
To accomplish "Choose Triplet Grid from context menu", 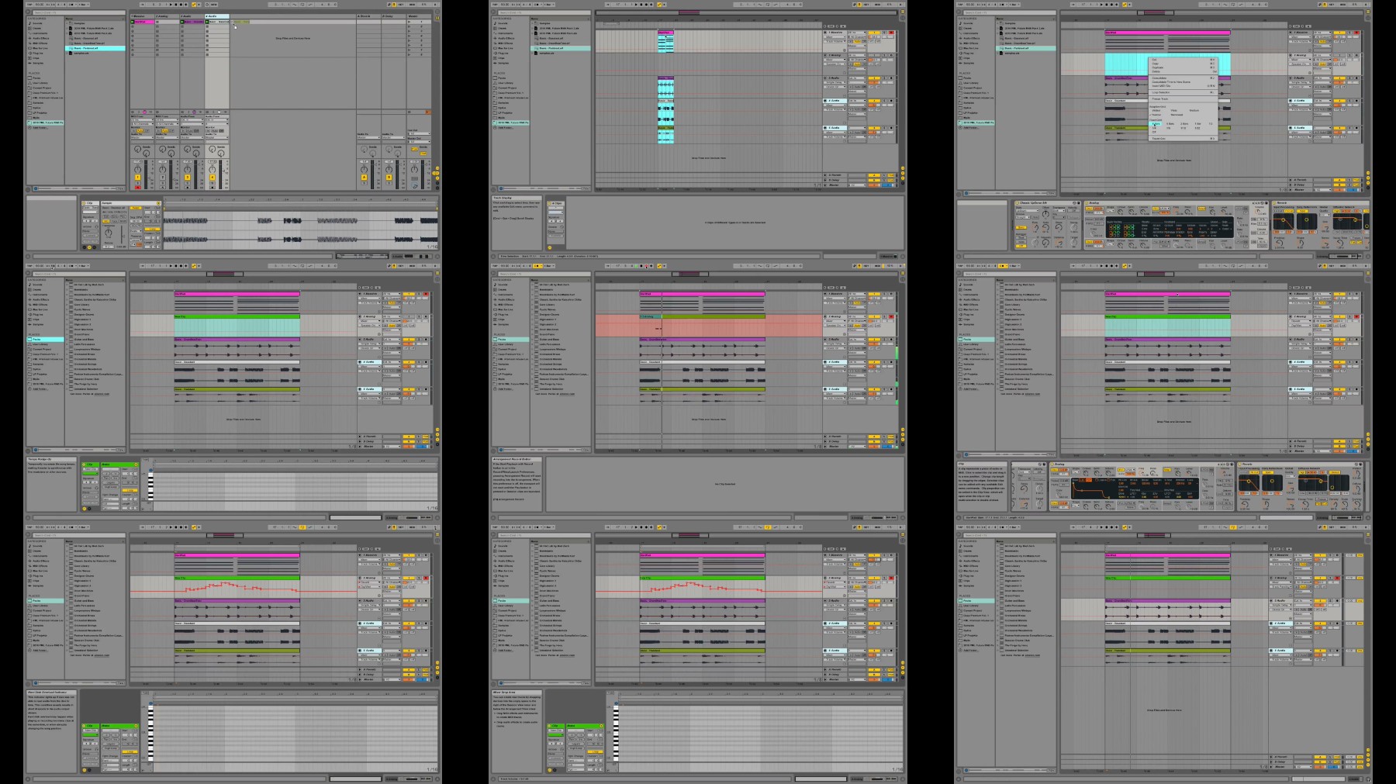I will click(x=1183, y=139).
